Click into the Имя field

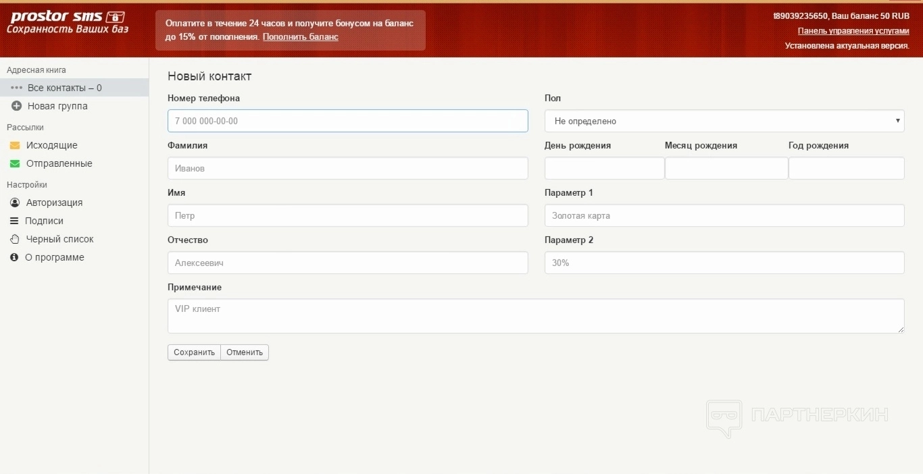coord(348,215)
